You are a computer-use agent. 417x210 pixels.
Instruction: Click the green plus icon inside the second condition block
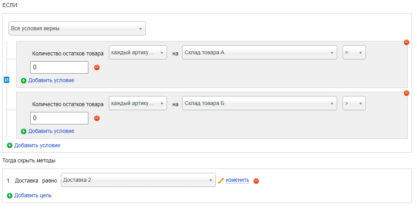[x=24, y=131]
